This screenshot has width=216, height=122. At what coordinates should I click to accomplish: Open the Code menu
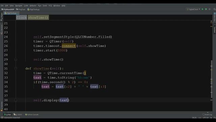click(26, 6)
